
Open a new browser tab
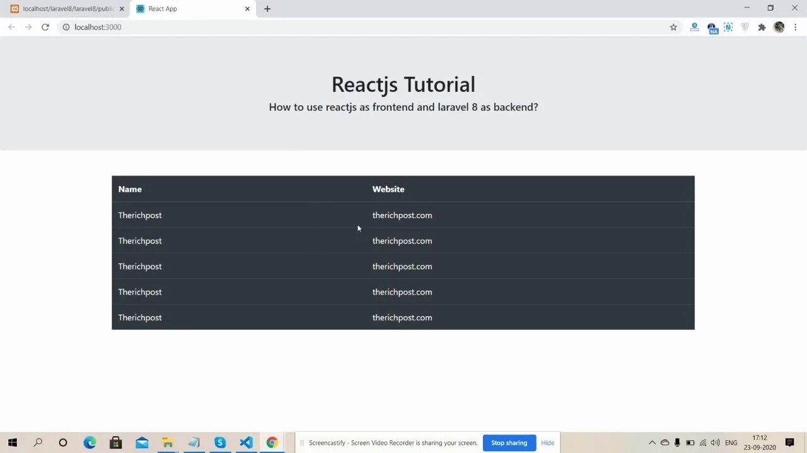click(x=267, y=9)
